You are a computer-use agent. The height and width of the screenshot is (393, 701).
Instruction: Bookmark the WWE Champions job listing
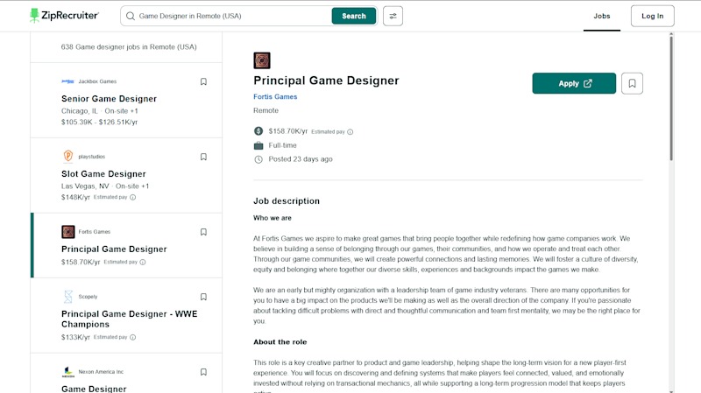[203, 297]
